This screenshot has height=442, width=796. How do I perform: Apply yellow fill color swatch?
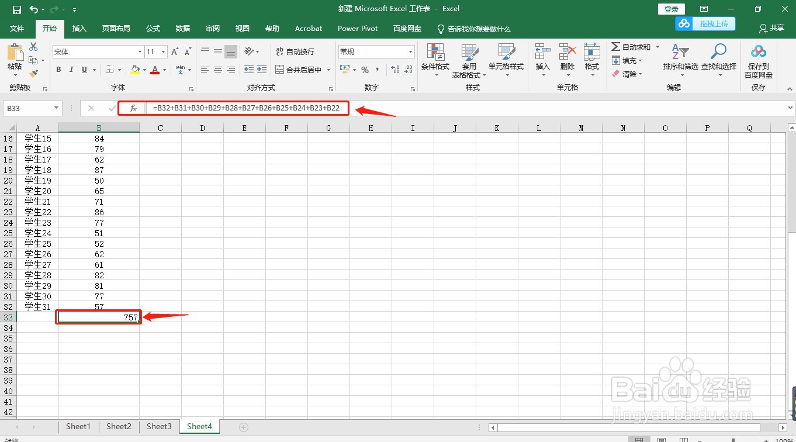136,70
